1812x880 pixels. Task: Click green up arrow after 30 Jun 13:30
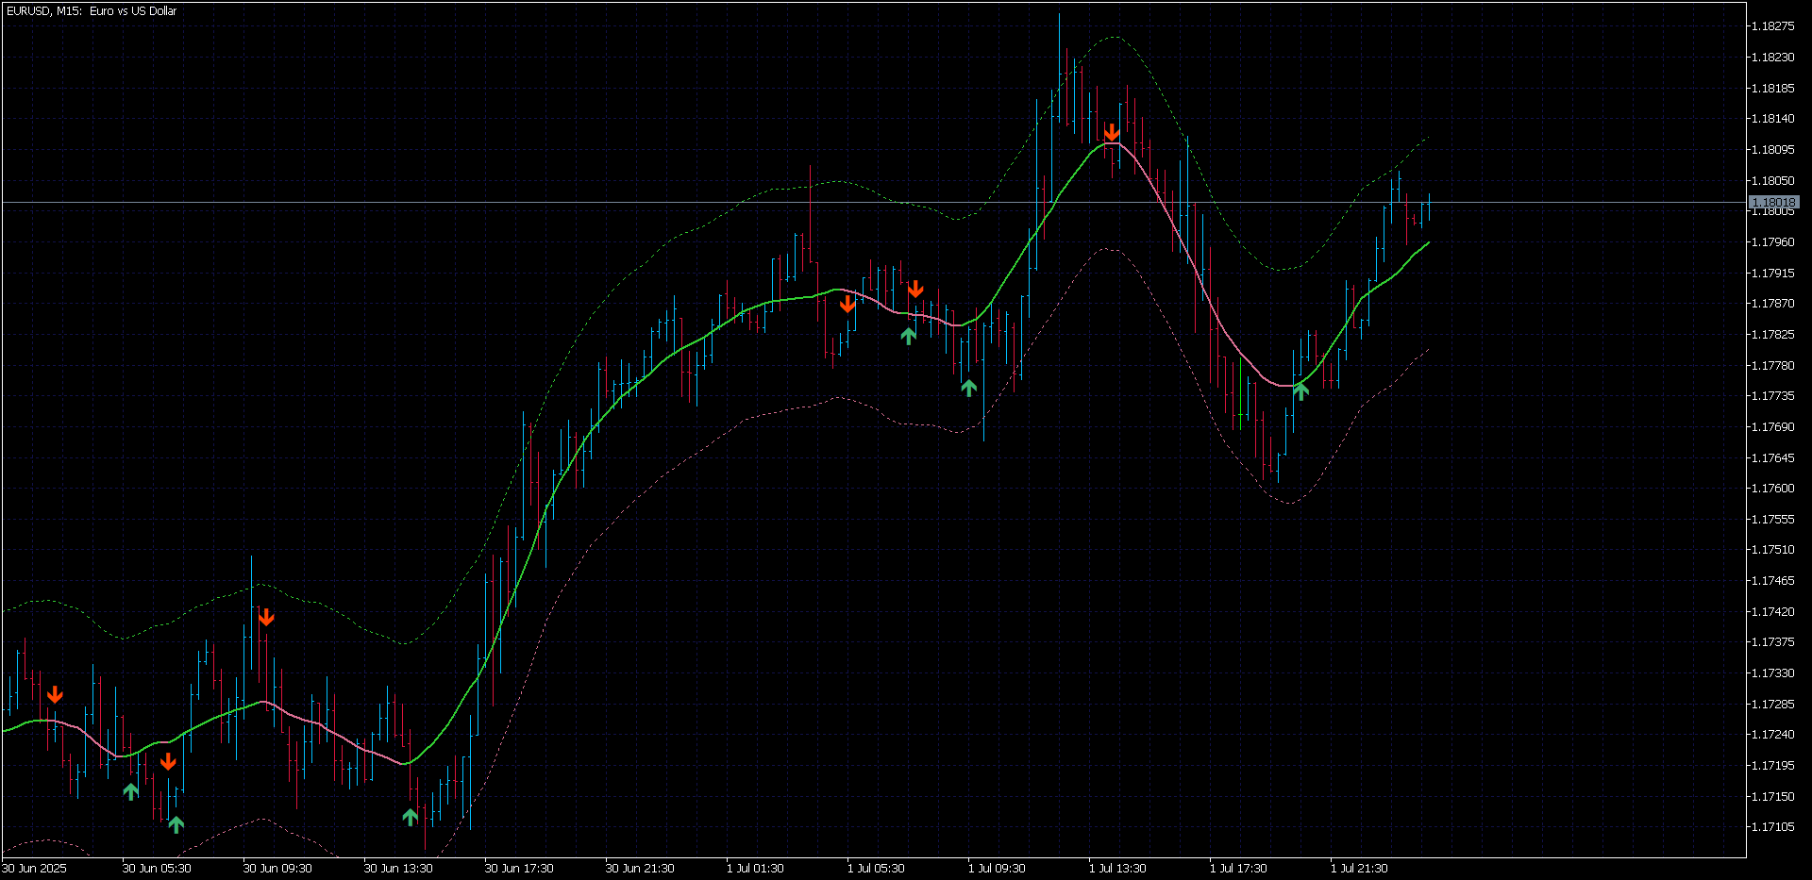point(411,817)
